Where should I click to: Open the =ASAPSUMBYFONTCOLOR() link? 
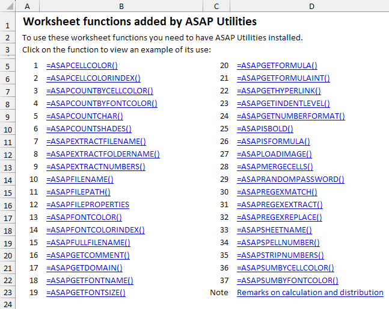(x=287, y=280)
